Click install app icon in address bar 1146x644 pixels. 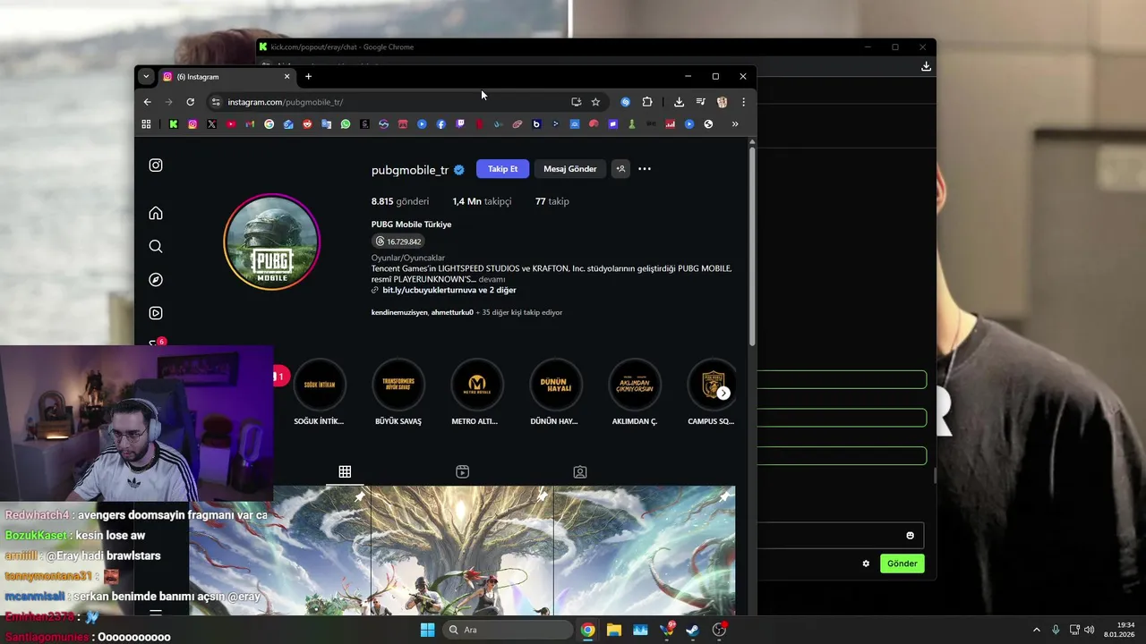pyautogui.click(x=576, y=102)
